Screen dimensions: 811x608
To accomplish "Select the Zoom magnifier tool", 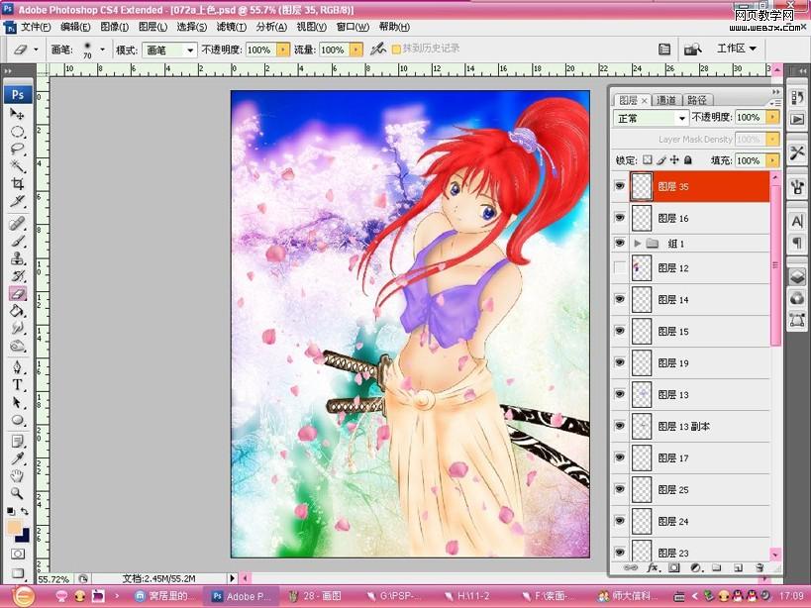I will pos(17,493).
